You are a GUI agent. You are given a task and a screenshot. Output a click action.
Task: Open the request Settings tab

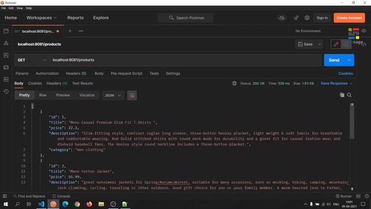(173, 74)
